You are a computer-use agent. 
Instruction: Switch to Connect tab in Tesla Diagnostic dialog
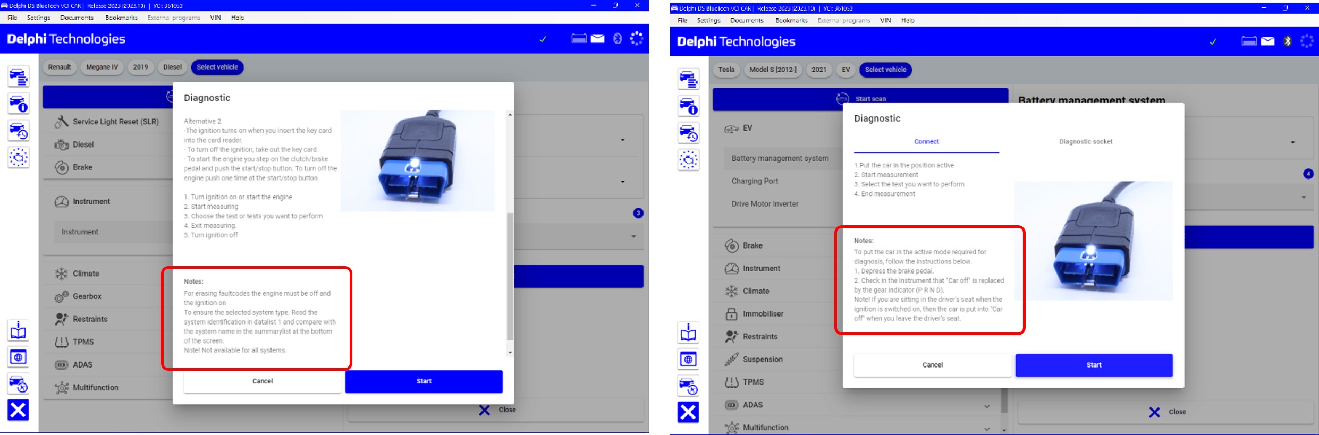[x=926, y=142]
